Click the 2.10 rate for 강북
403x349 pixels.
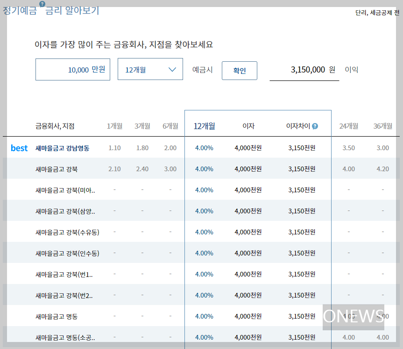[114, 169]
